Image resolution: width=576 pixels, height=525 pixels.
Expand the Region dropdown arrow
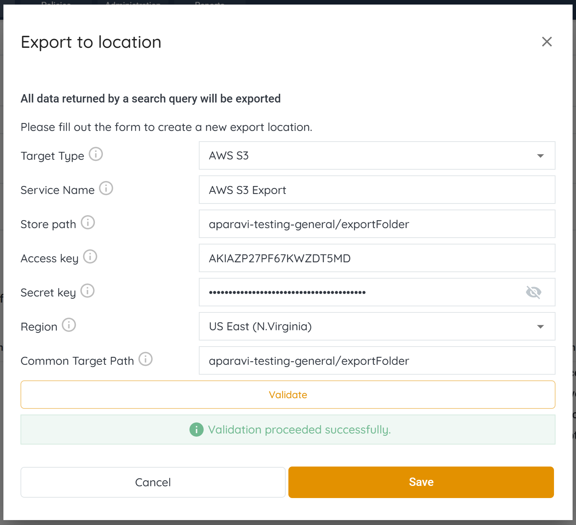(x=540, y=326)
